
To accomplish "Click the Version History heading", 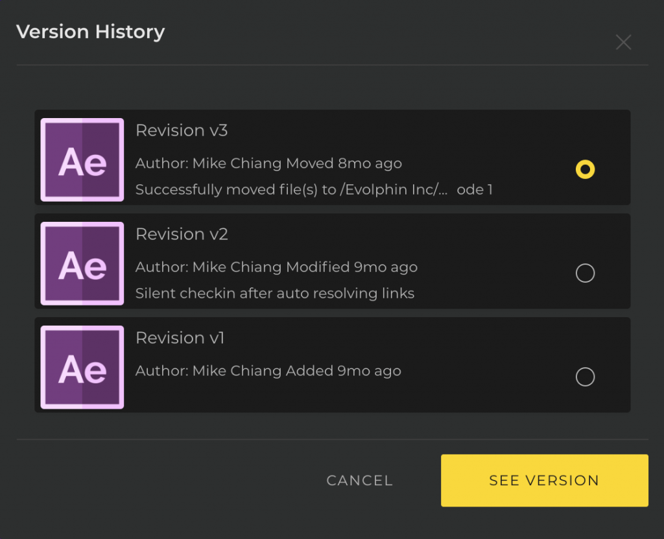I will (x=90, y=31).
